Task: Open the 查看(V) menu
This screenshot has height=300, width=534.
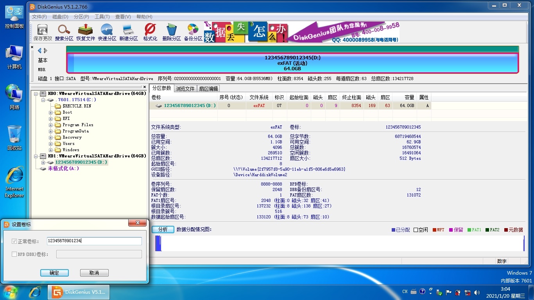Action: pos(123,17)
